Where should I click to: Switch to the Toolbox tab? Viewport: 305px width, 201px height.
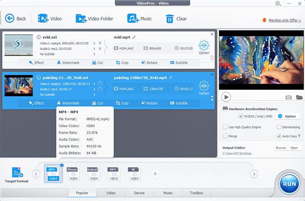[197, 193]
